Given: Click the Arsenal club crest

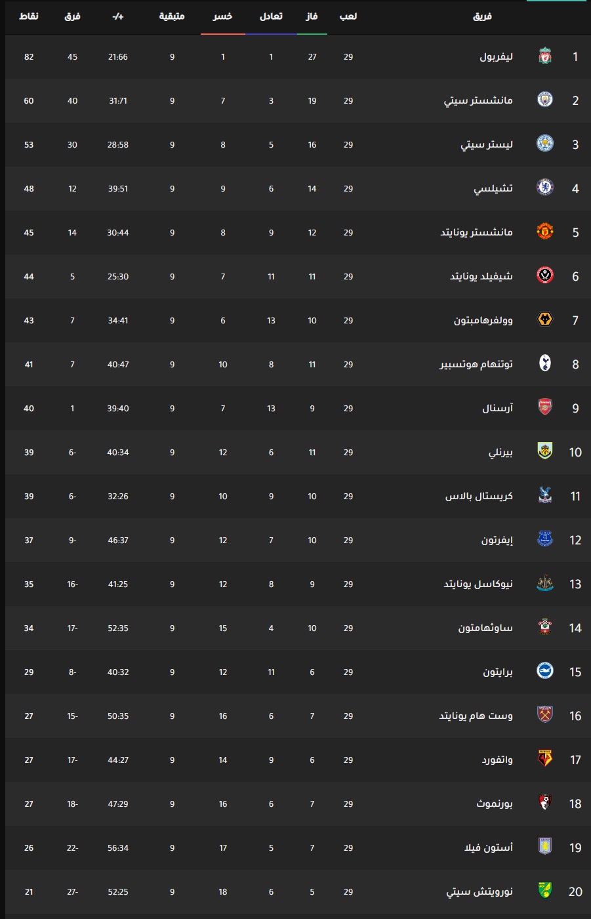Looking at the screenshot, I should coord(544,407).
